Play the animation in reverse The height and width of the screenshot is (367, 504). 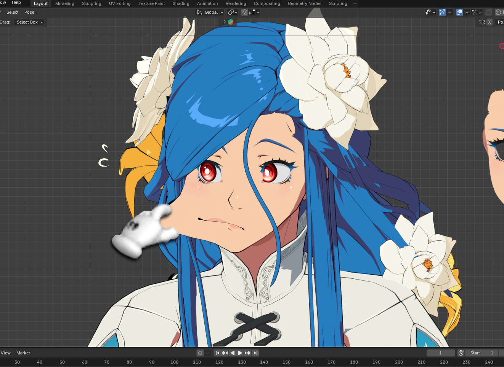coord(233,353)
